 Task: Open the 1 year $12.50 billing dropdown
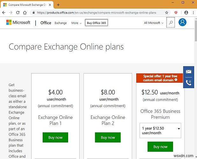tap(160, 130)
